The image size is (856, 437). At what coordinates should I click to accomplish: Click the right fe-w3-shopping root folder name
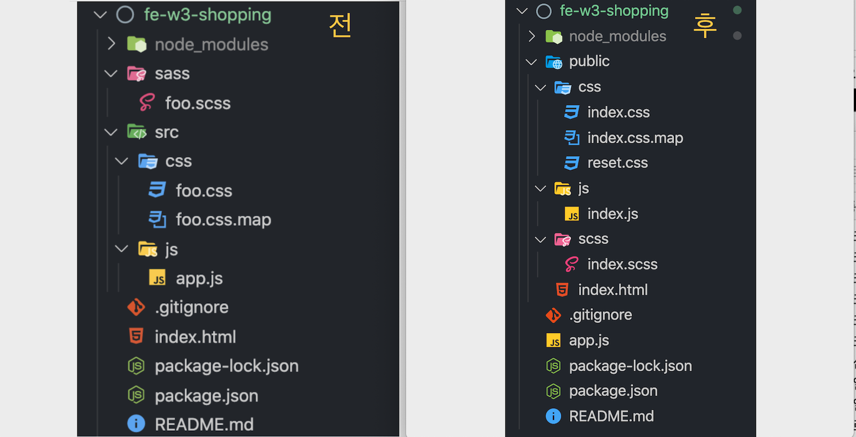[x=614, y=11]
